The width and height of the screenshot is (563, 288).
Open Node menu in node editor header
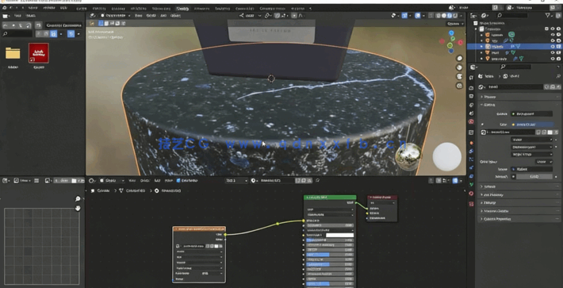(168, 181)
